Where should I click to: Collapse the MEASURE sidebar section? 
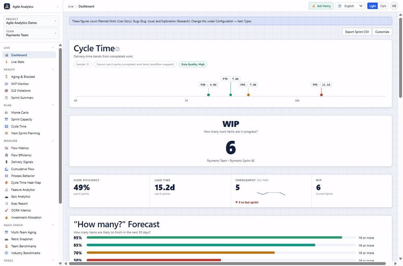53,141
